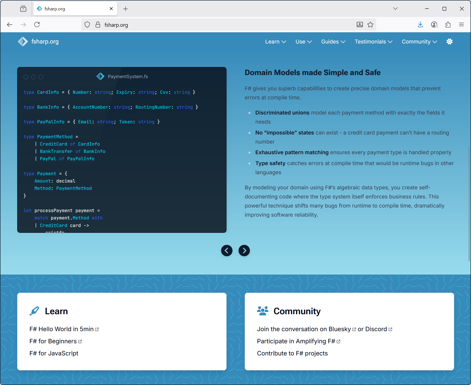Bookmark this page with the star icon
471x385 pixels.
pos(370,25)
